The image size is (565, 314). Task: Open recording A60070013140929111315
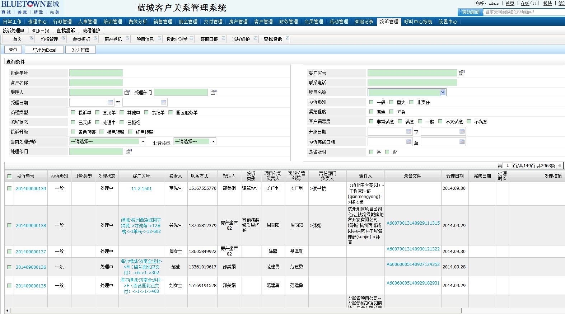[x=413, y=223]
